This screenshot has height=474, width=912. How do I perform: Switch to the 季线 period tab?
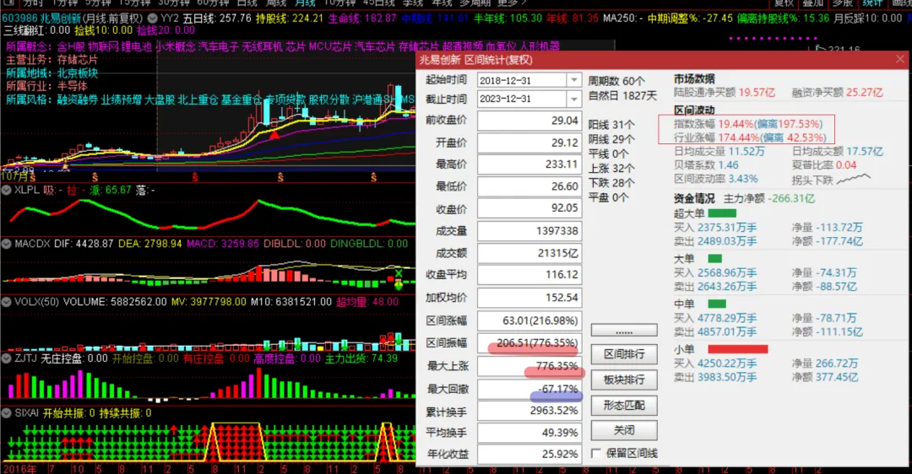[x=413, y=3]
